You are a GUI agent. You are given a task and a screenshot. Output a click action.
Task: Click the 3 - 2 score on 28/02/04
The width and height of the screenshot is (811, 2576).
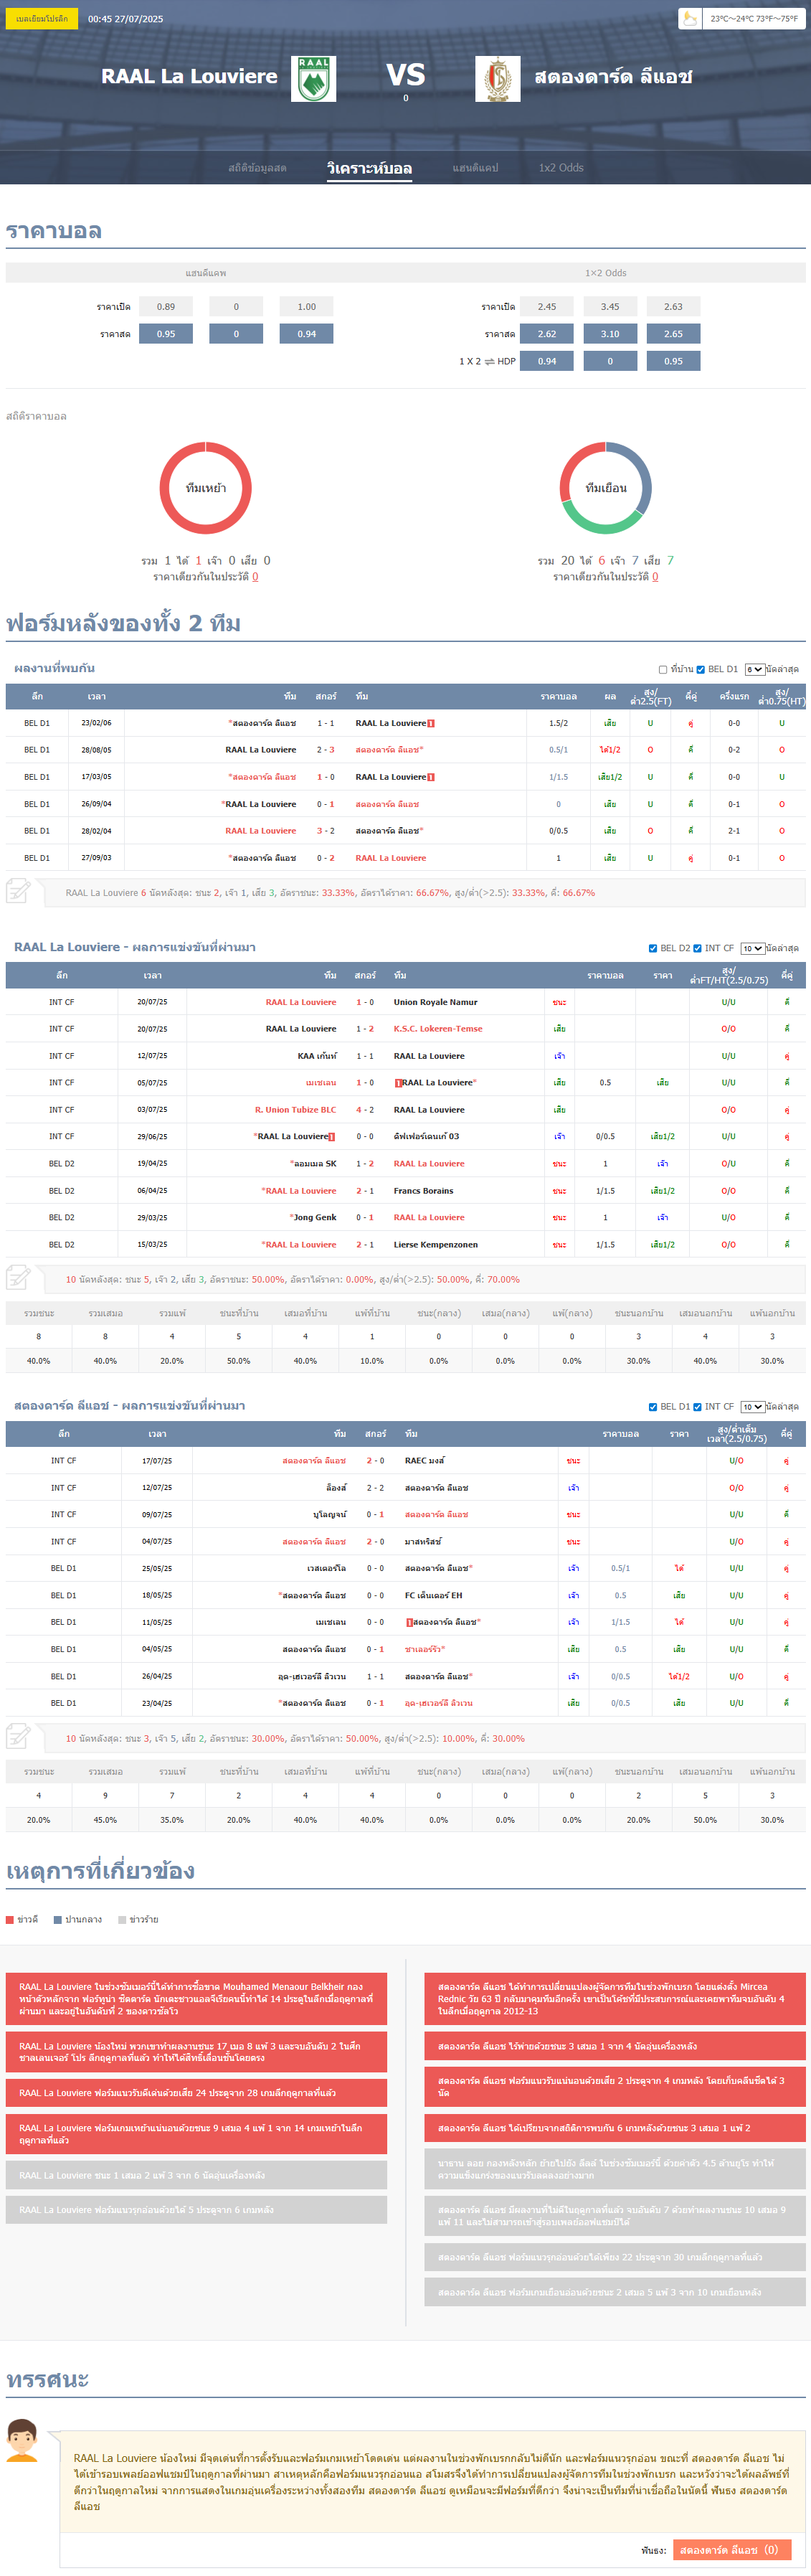[326, 831]
